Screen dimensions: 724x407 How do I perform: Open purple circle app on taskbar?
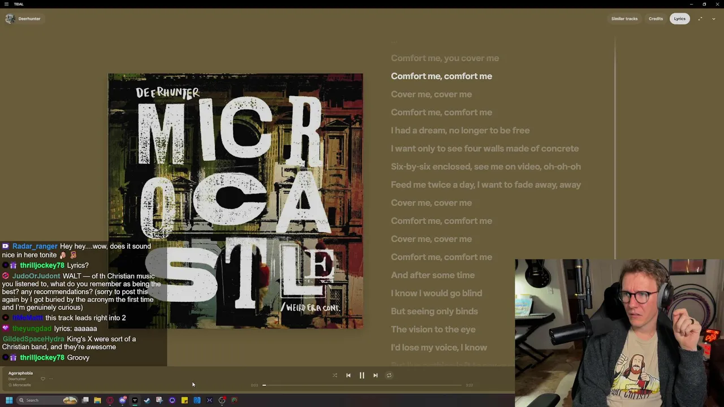(172, 400)
